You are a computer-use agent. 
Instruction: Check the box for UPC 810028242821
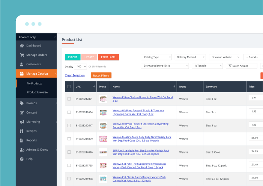coord(69,99)
